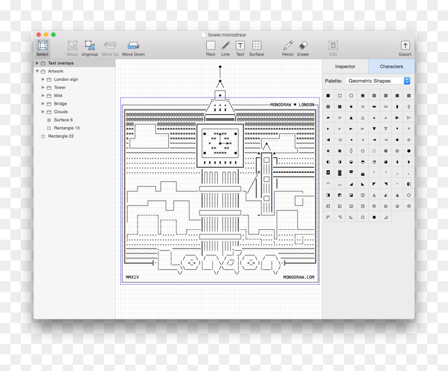Click the MONODRAW ♥ LONDON canvas text

(x=292, y=105)
